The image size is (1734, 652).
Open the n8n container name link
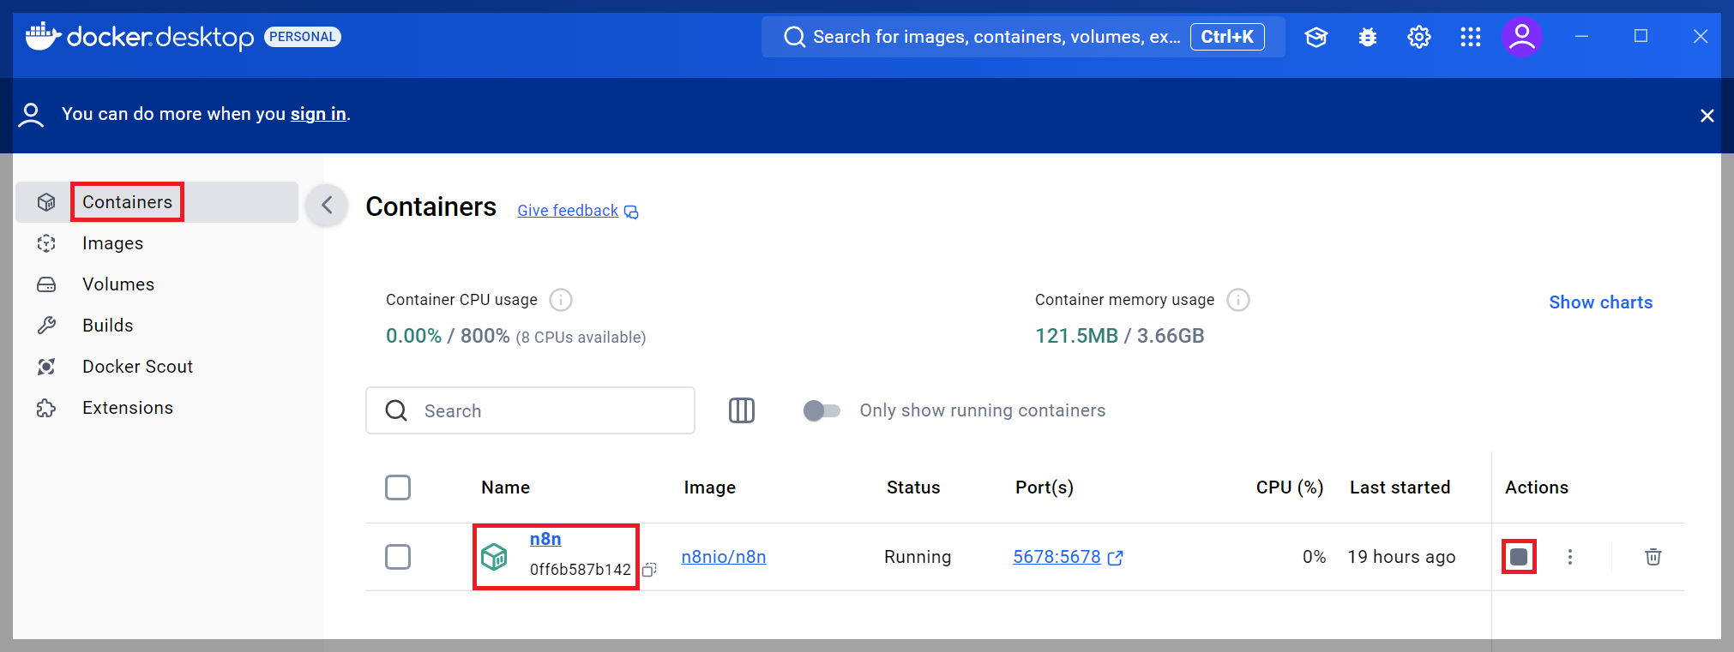tap(545, 539)
